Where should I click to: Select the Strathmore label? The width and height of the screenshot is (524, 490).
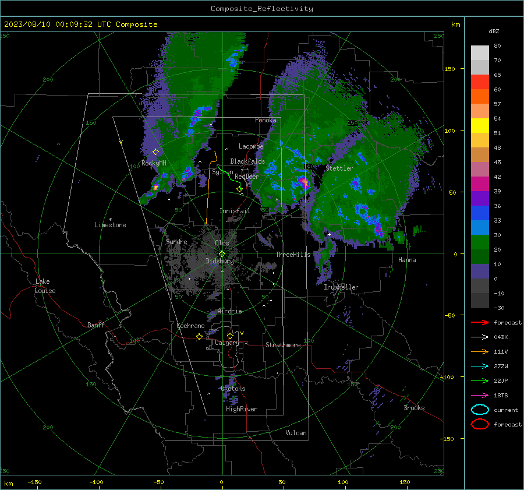[x=283, y=345]
